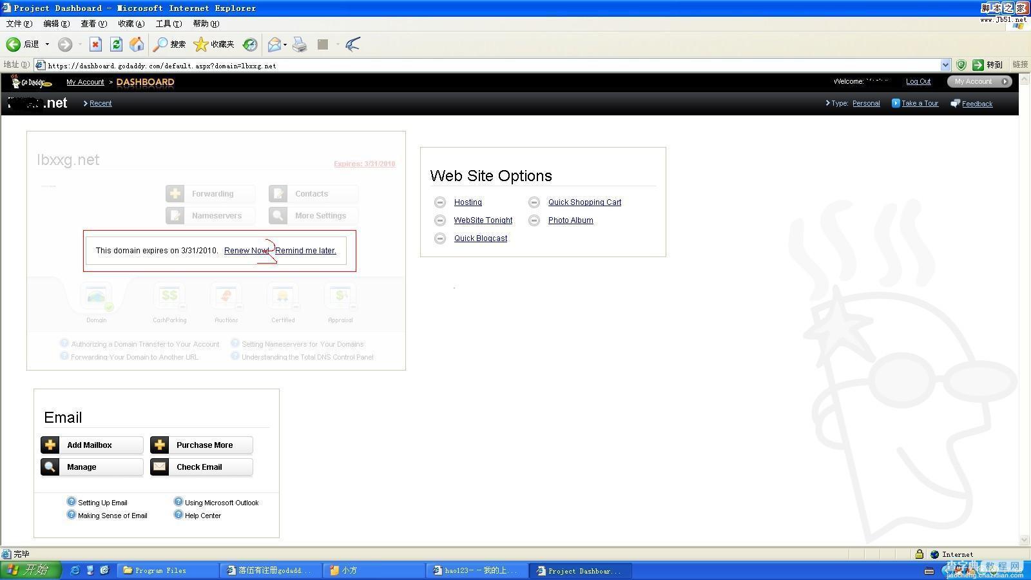Open the History icon in the toolbar
The height and width of the screenshot is (580, 1031).
coord(250,44)
